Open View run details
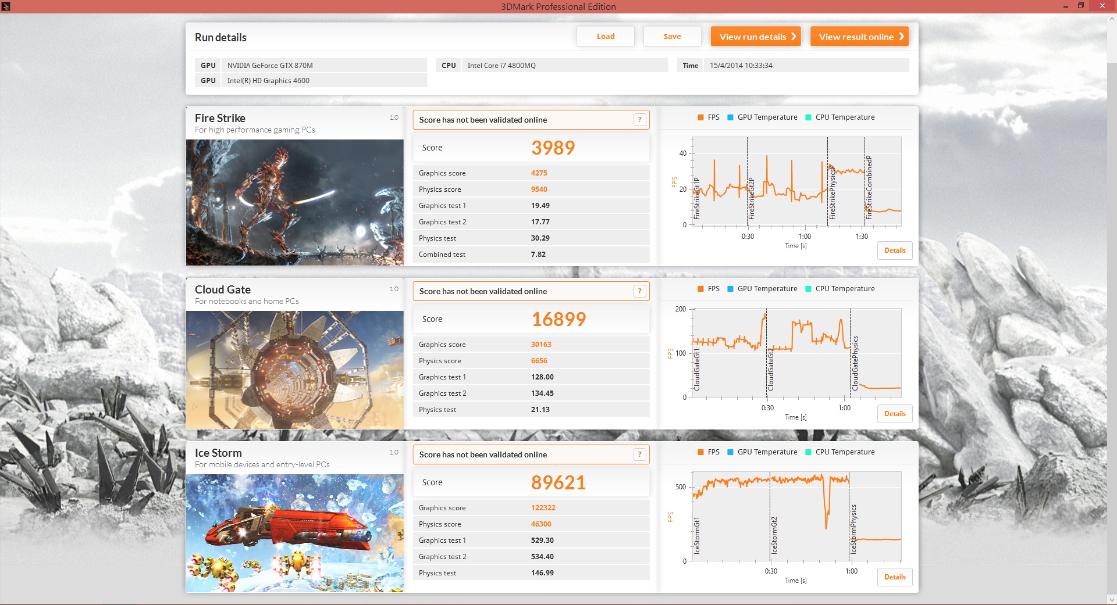The width and height of the screenshot is (1117, 605). 756,36
